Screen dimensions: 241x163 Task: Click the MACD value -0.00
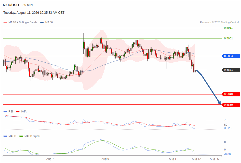[227, 154]
